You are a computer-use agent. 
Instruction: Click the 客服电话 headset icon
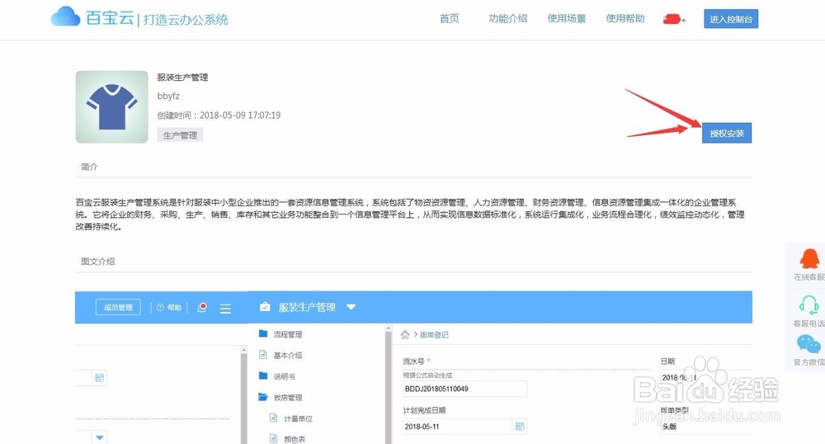(808, 305)
